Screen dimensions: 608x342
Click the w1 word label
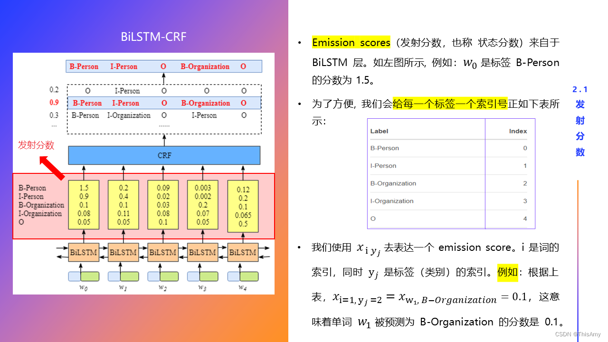point(123,287)
